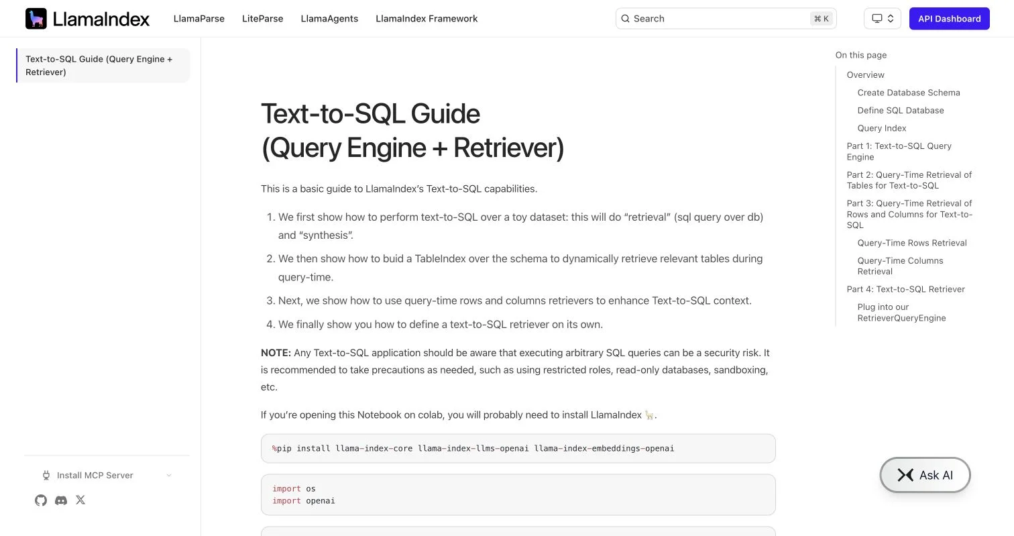
Task: Click the 'On this page' label
Action: tap(861, 55)
